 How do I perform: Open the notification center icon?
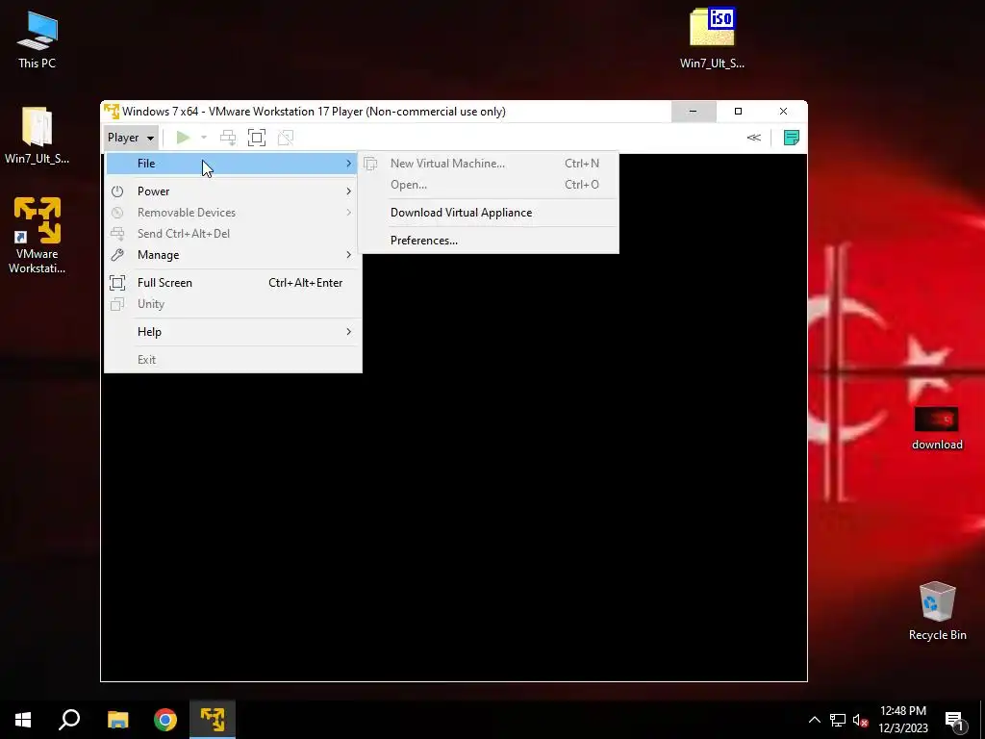953,720
